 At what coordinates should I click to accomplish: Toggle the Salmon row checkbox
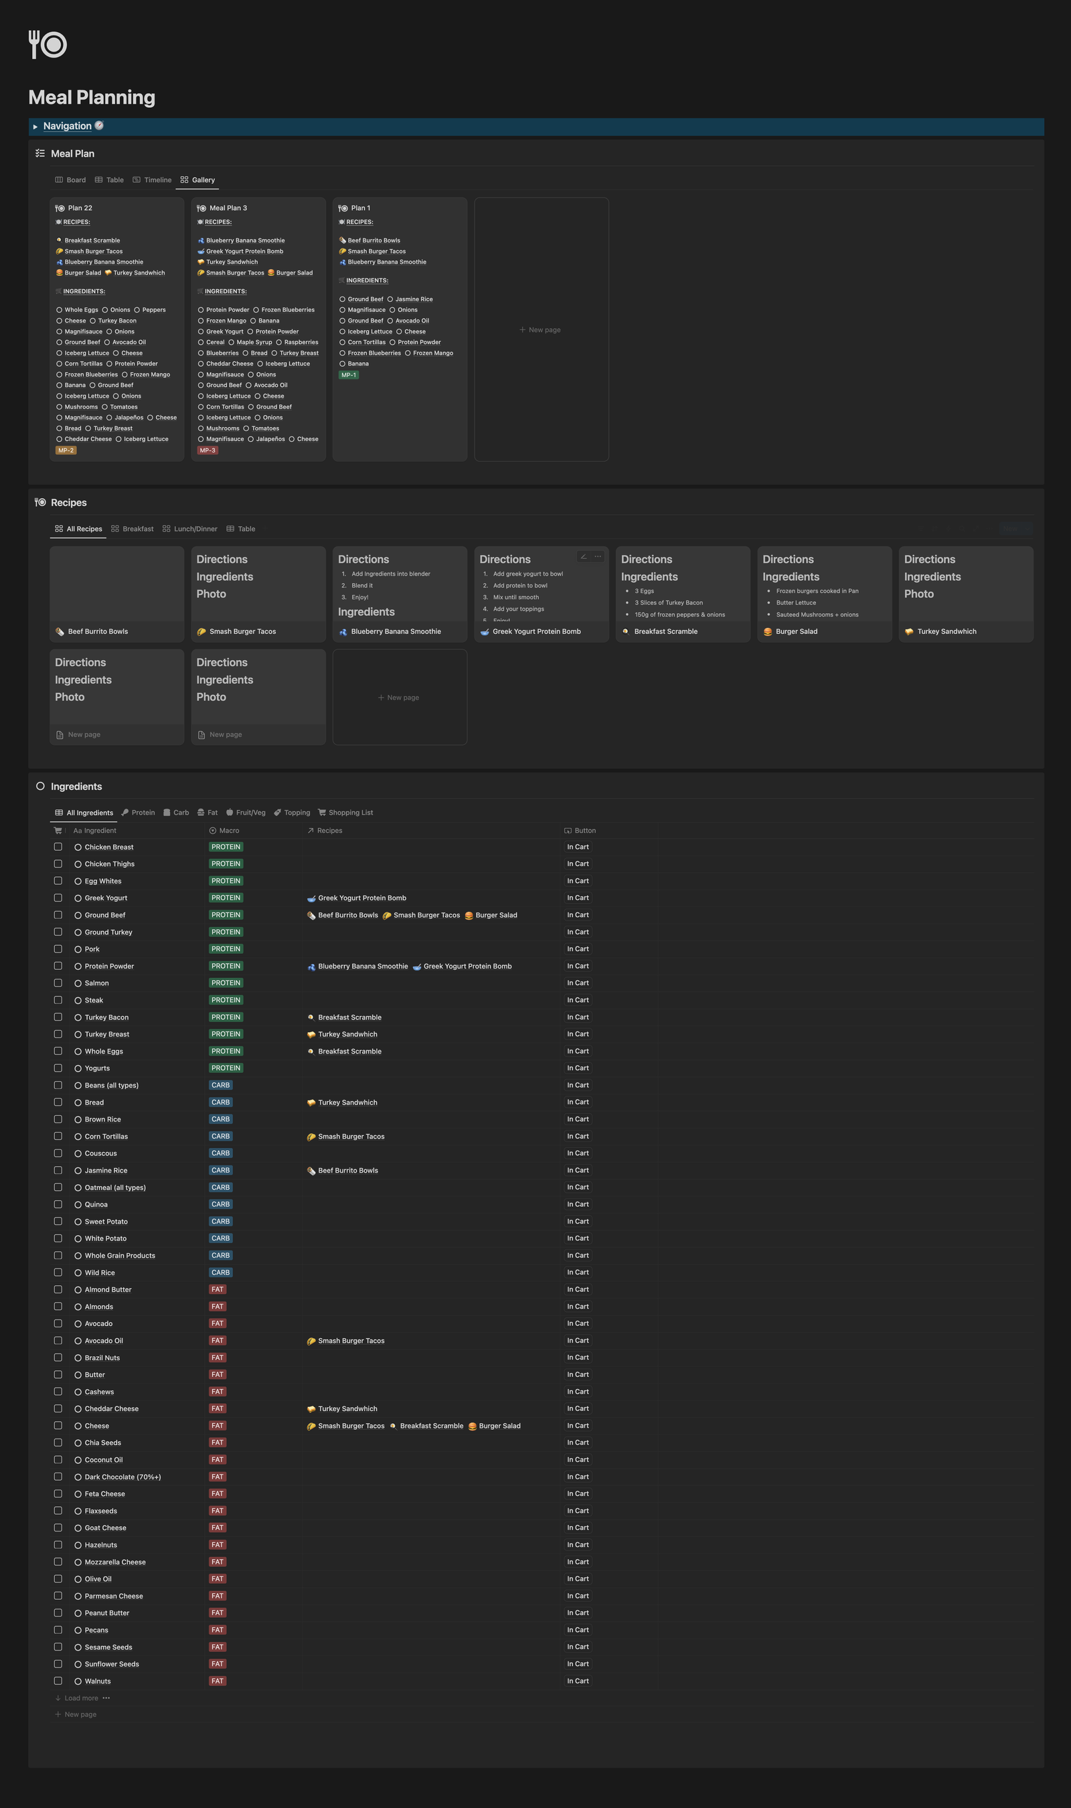[x=58, y=983]
